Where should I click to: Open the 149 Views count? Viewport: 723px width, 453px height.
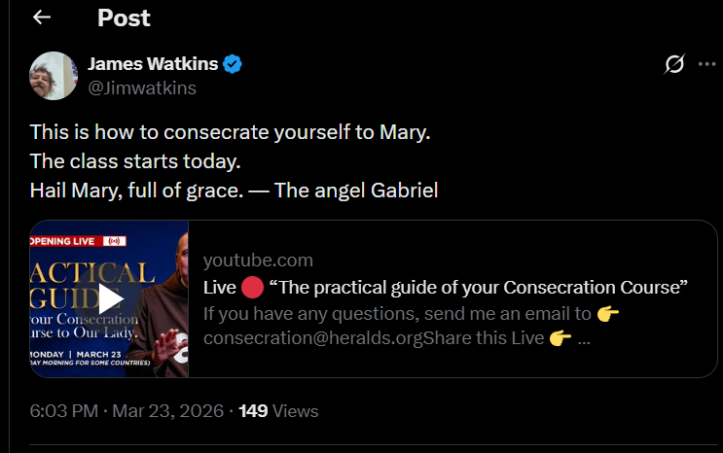278,411
